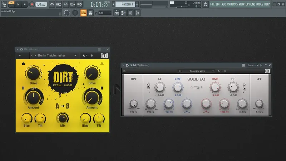Click the plus button to add a new pattern
Viewport: 286px width, 161px height.
[137, 4]
